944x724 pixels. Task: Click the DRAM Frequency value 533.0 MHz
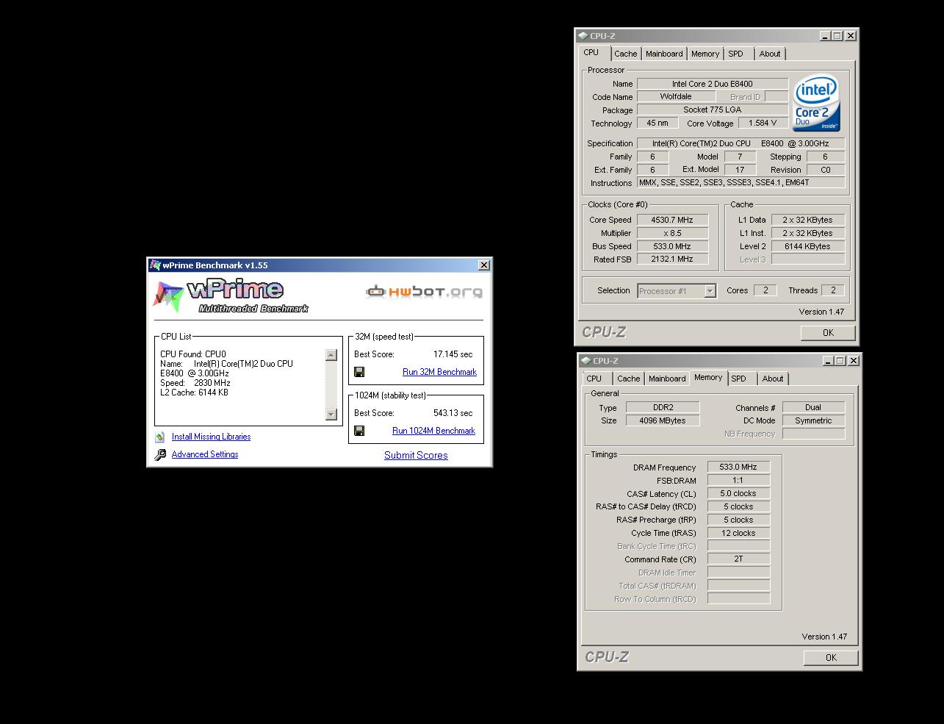click(x=738, y=467)
